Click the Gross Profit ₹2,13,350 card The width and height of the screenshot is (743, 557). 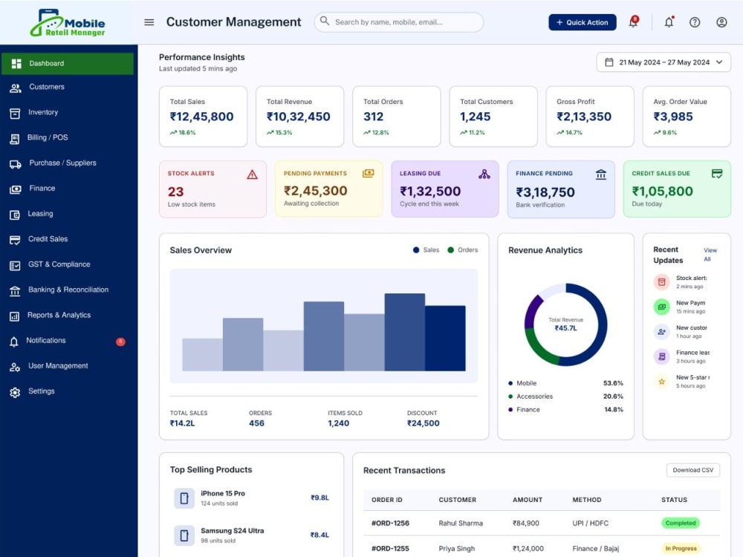click(x=589, y=117)
